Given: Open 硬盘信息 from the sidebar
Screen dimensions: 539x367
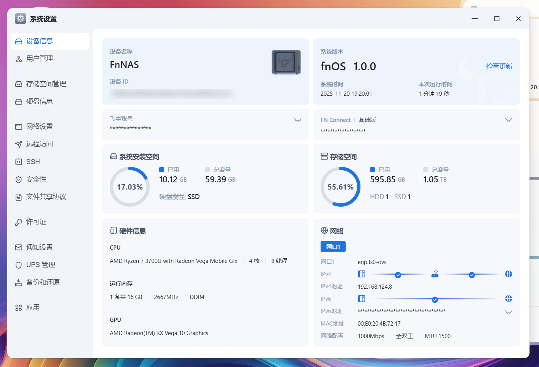Looking at the screenshot, I should click(x=40, y=101).
